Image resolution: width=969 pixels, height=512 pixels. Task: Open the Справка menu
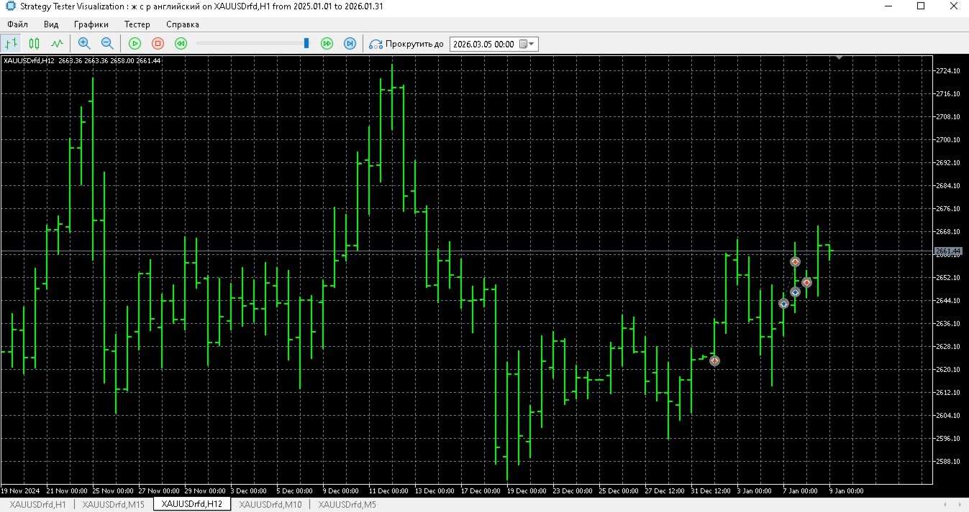click(183, 24)
